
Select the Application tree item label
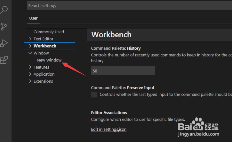tap(44, 74)
